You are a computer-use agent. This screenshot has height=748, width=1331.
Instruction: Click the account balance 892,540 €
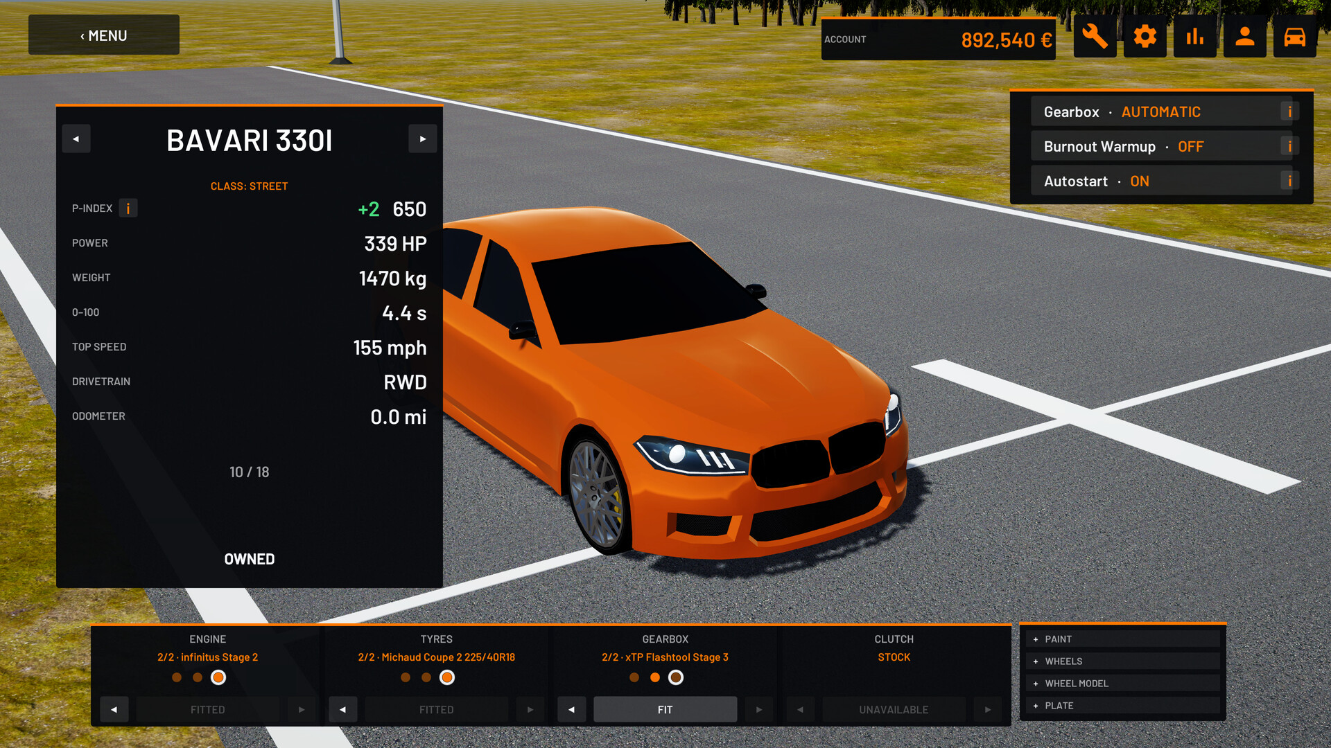point(1007,40)
